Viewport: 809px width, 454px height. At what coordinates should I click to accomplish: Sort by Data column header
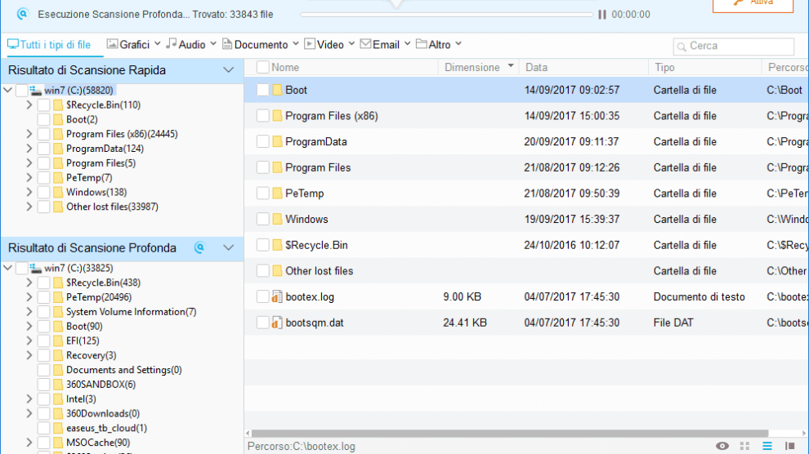(537, 68)
